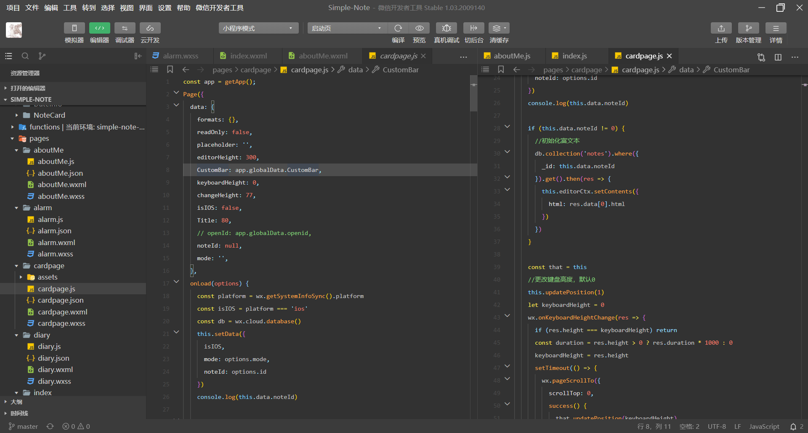The width and height of the screenshot is (808, 433).
Task: Open the 小程序模式 mode dropdown
Action: coord(258,28)
